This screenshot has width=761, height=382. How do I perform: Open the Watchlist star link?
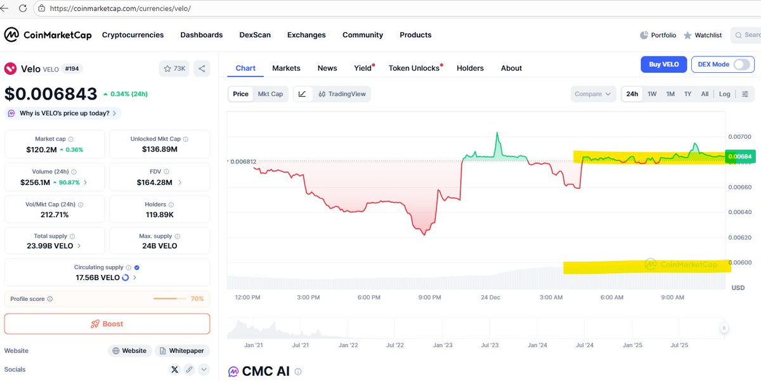pos(702,35)
